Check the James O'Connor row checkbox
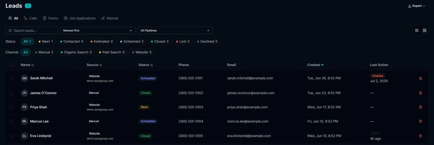The image size is (434, 145). (11, 93)
